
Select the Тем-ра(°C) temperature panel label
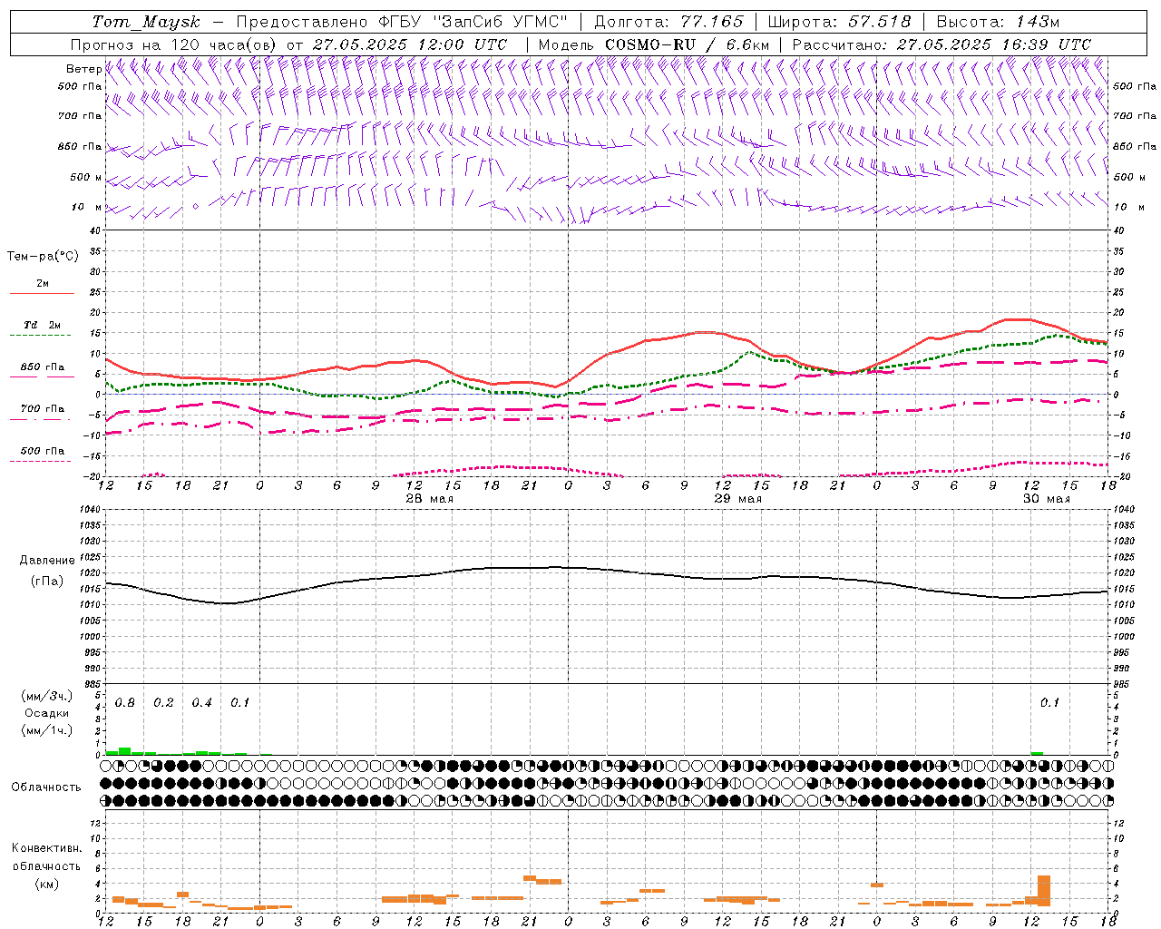pyautogui.click(x=43, y=257)
